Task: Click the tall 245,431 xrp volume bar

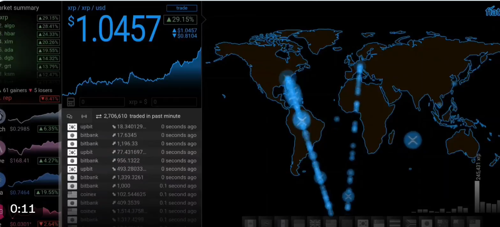Action: (477, 197)
